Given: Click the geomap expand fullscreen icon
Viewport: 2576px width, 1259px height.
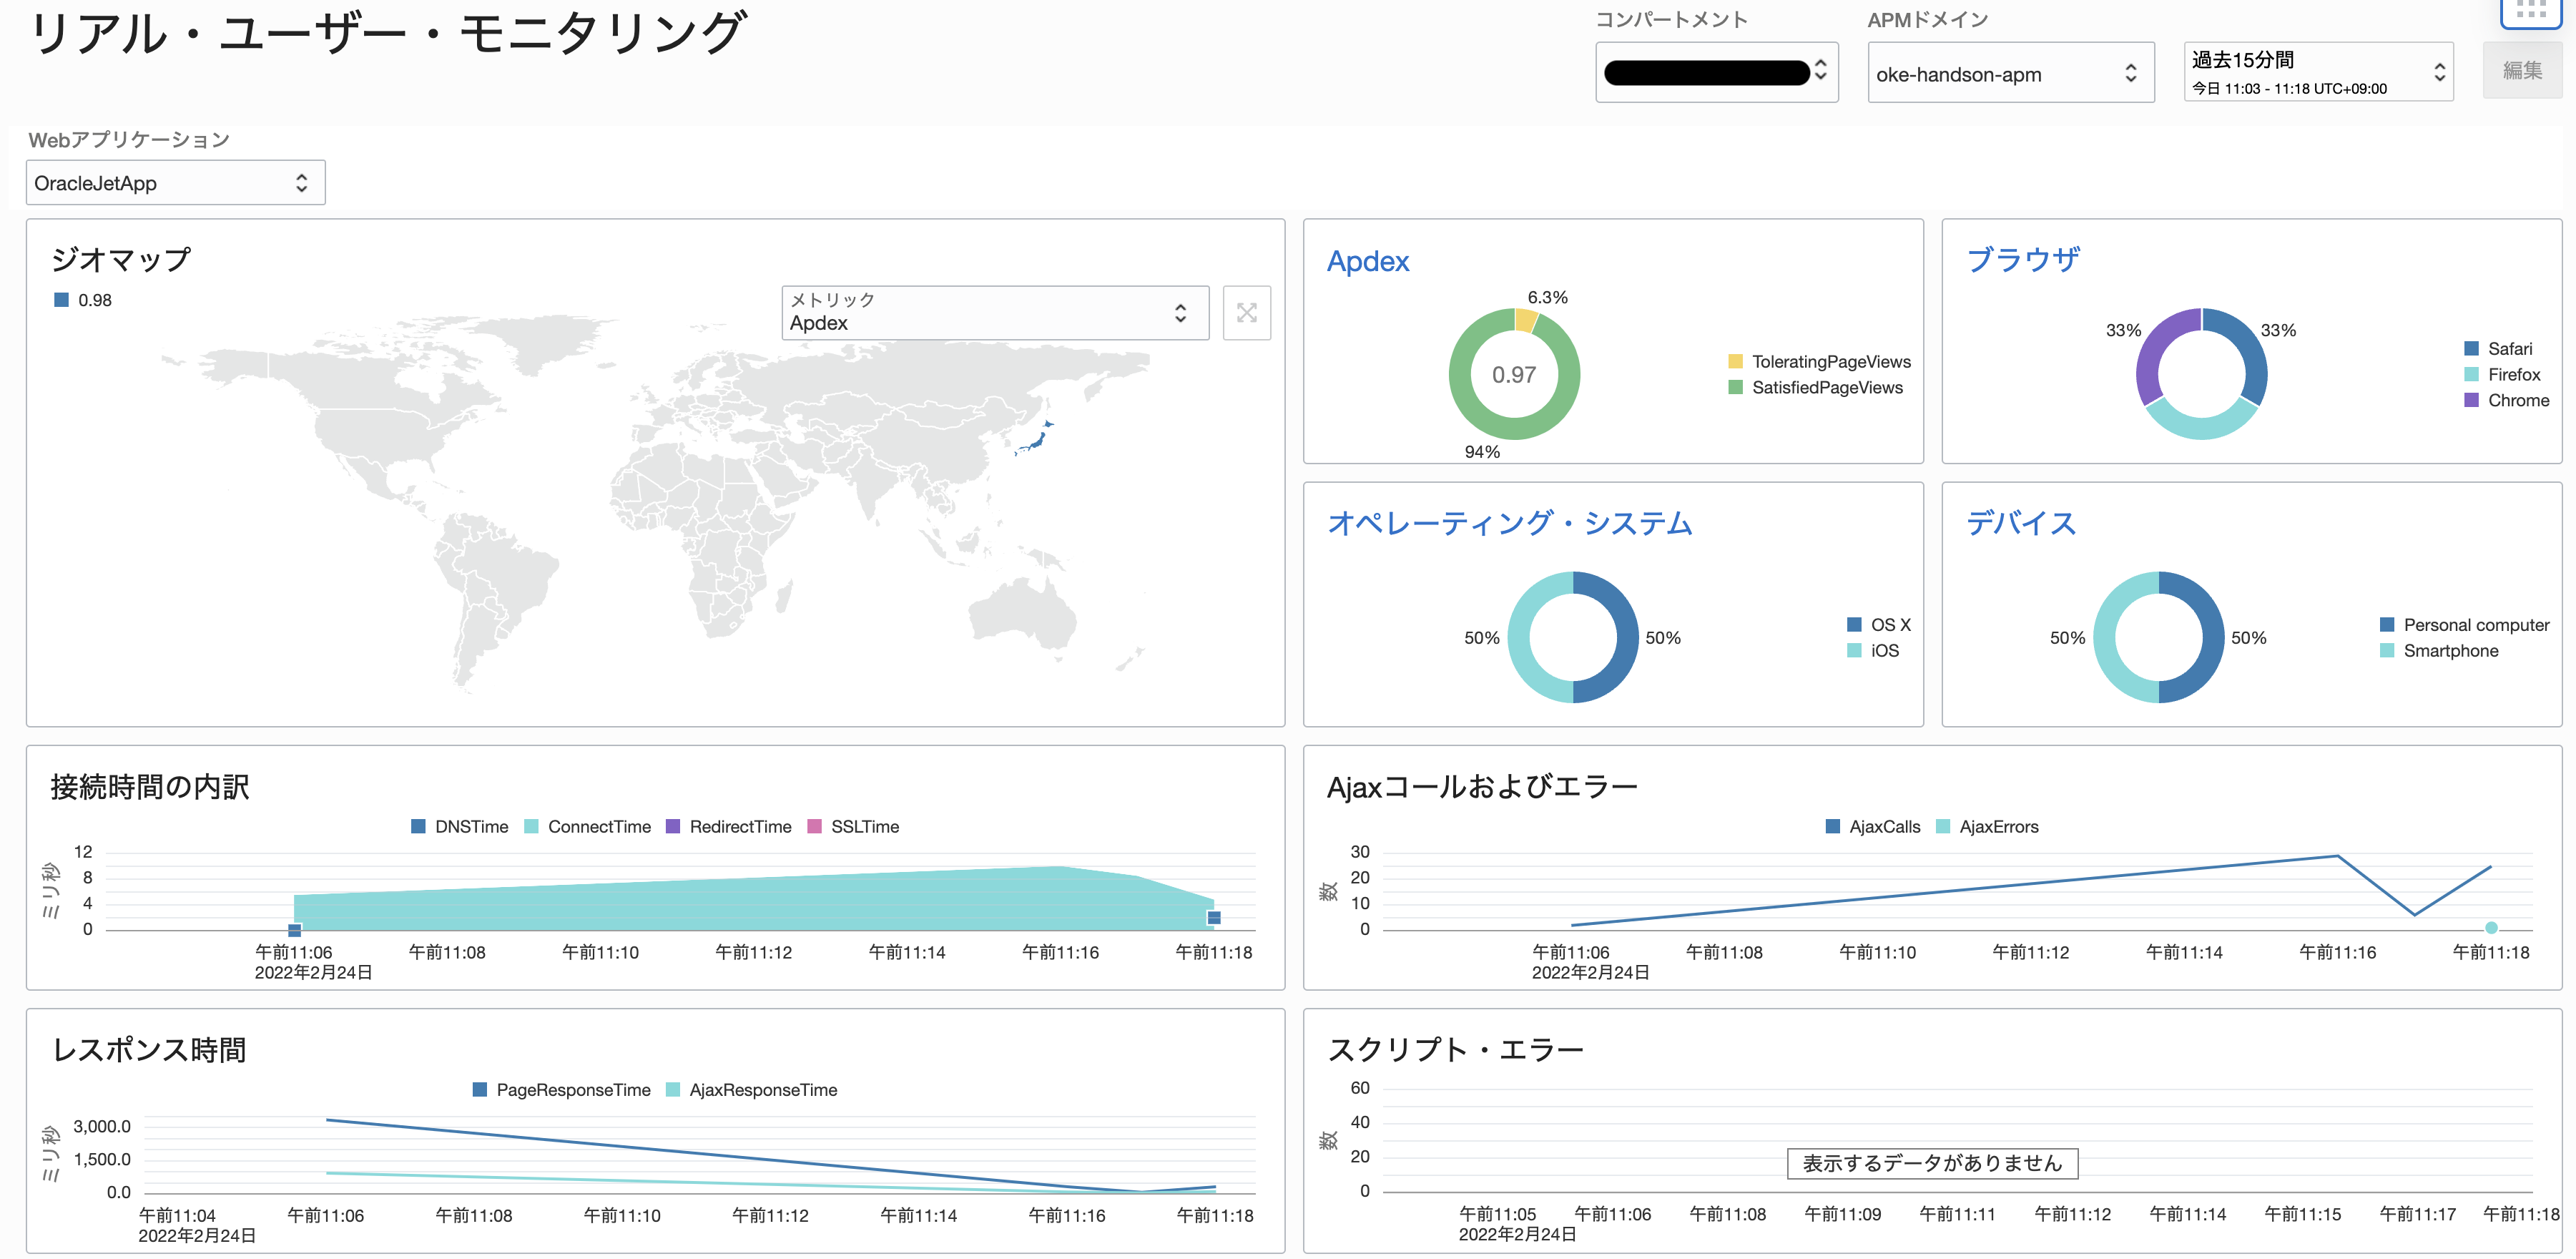Looking at the screenshot, I should (1246, 313).
